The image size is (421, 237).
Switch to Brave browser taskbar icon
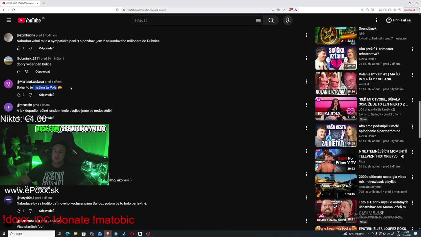coord(108,234)
